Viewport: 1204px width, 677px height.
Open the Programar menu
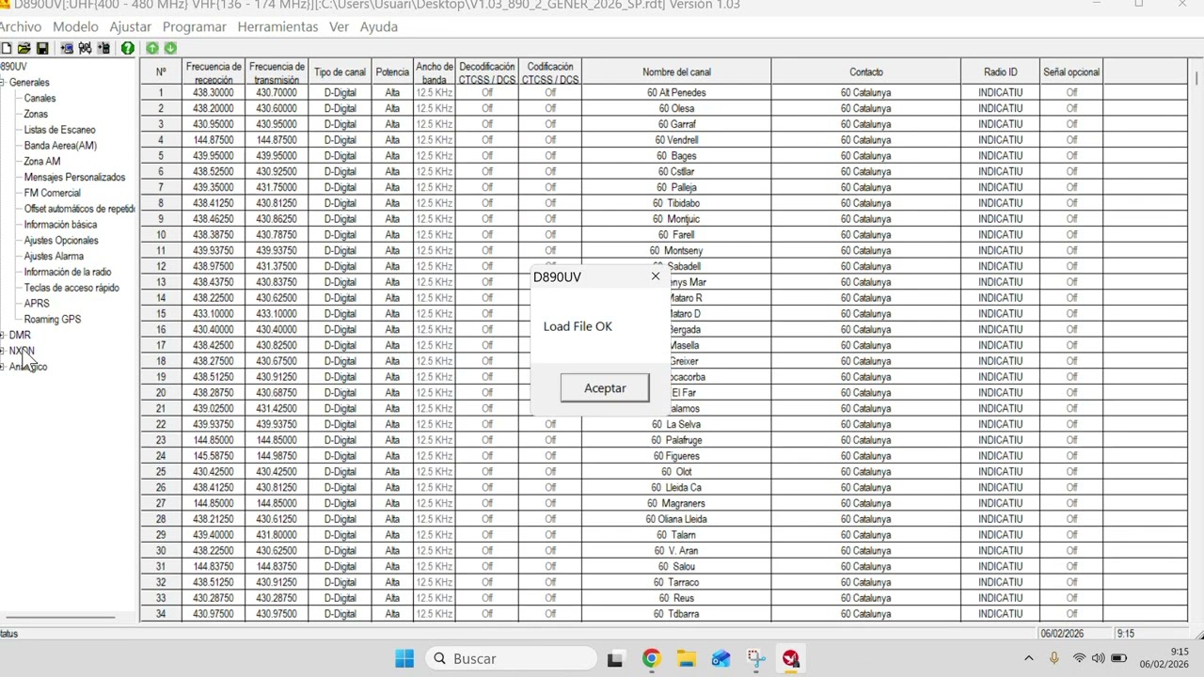[x=194, y=26]
